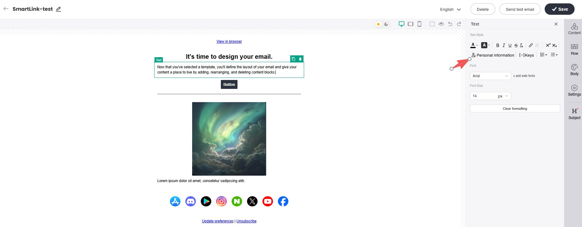The image size is (582, 227).
Task: Click Send test email button
Action: (x=520, y=9)
